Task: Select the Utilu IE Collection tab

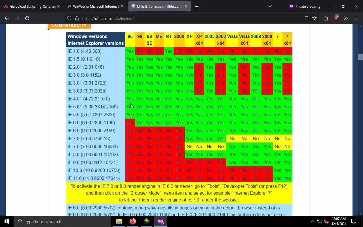Action: [x=159, y=6]
